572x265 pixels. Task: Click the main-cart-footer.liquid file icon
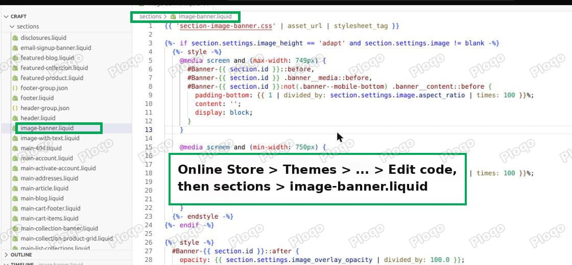click(15, 208)
